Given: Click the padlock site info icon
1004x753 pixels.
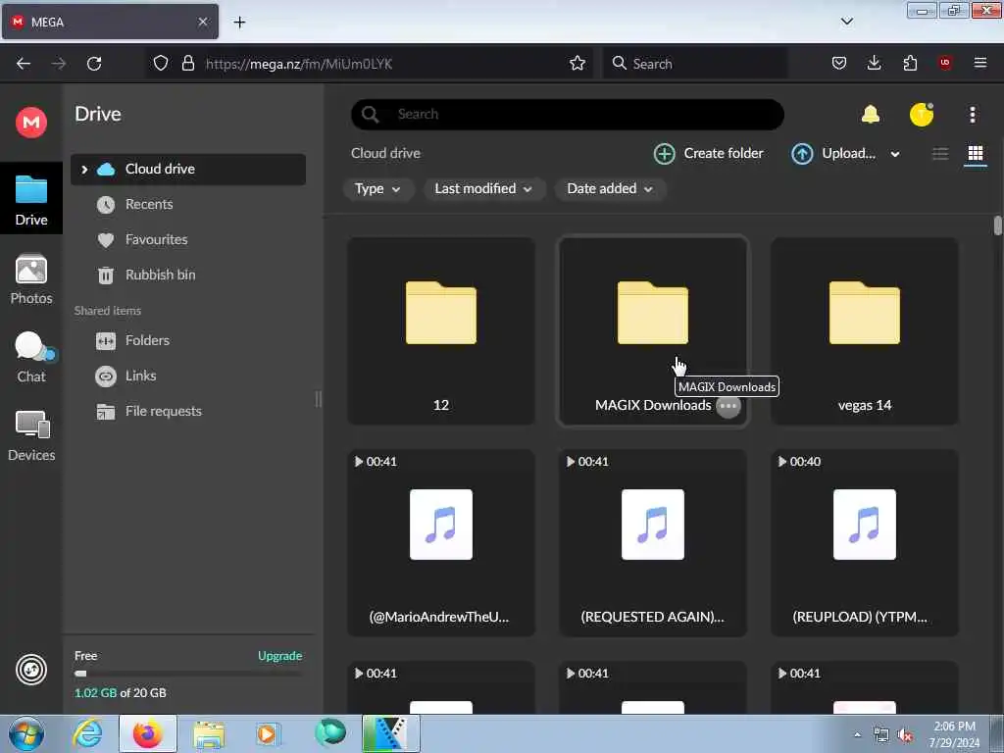Looking at the screenshot, I should pos(187,64).
